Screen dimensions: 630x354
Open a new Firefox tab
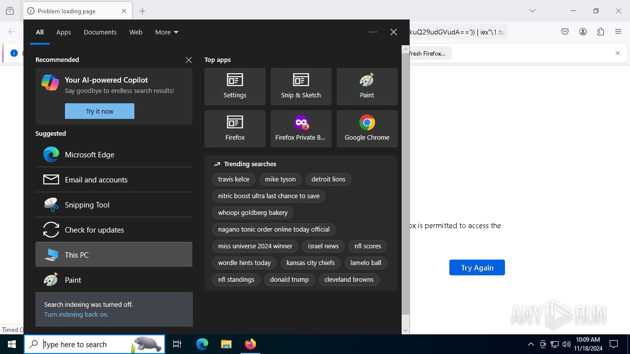tap(143, 11)
